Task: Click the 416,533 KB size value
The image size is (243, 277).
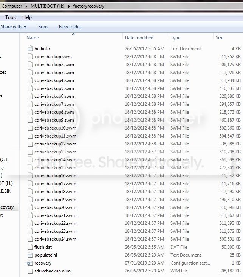Action: click(230, 88)
